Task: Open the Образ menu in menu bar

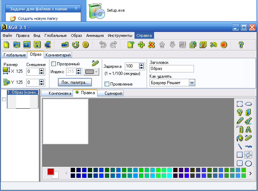Action: tap(77, 36)
